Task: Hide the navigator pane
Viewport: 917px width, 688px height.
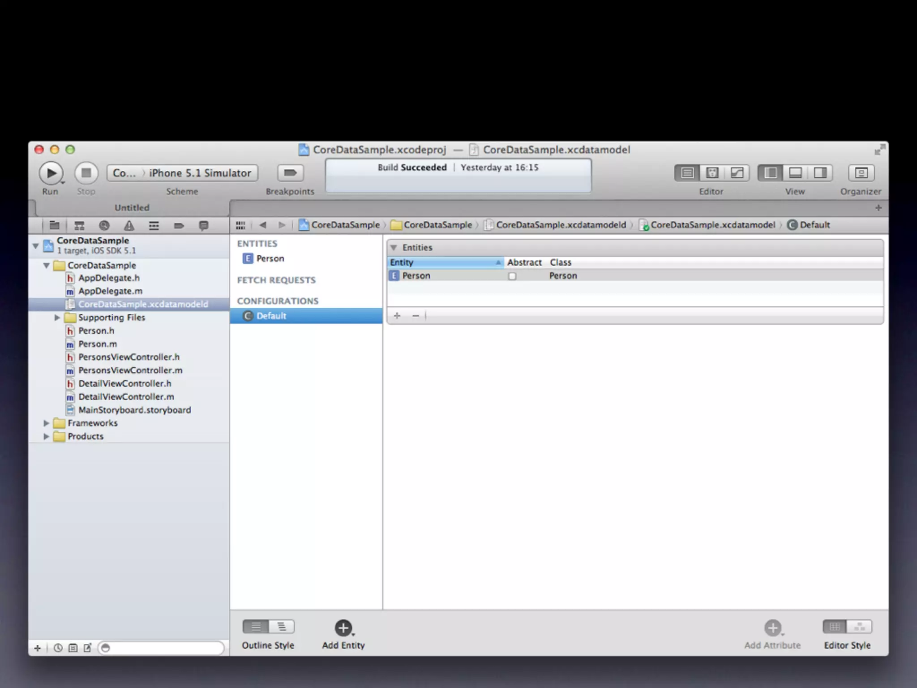Action: point(771,173)
